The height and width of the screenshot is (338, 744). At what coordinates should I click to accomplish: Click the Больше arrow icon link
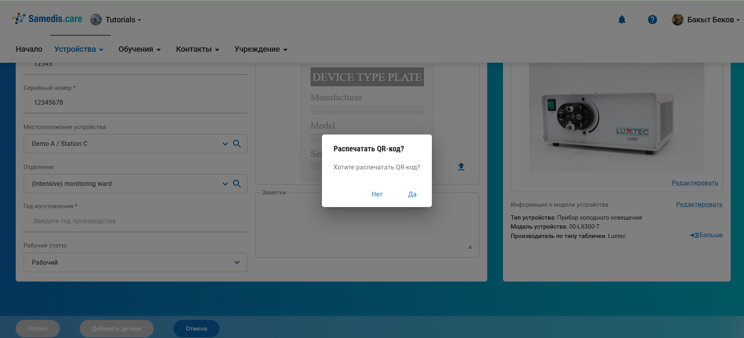point(706,235)
